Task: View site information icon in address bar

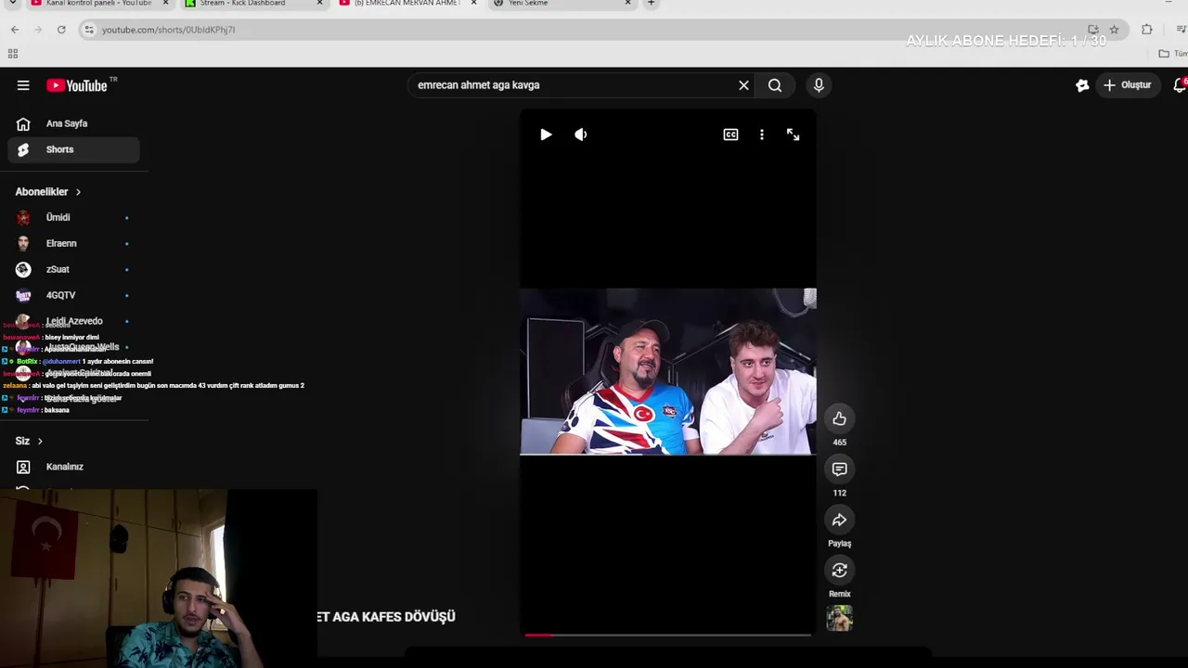Action: point(89,30)
